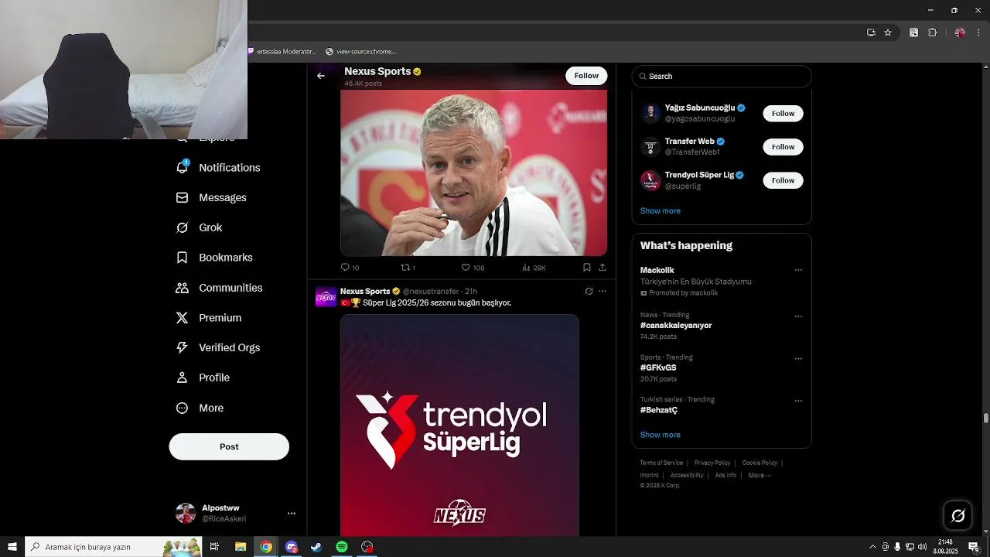Open Chrome extensions puzzle icon

point(932,32)
